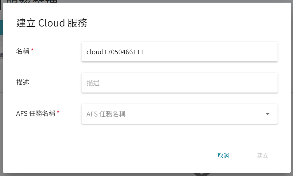Viewport: 293px width, 176px height.
Task: Focus the 名稱 text field
Action: click(180, 52)
